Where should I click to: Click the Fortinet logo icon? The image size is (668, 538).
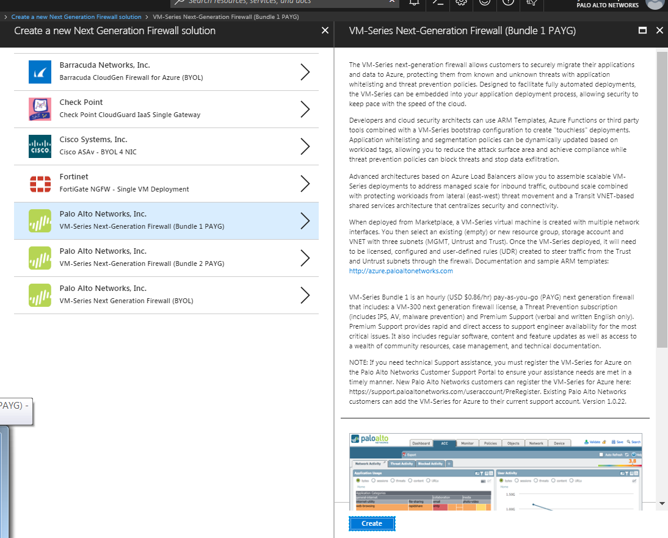tap(40, 184)
